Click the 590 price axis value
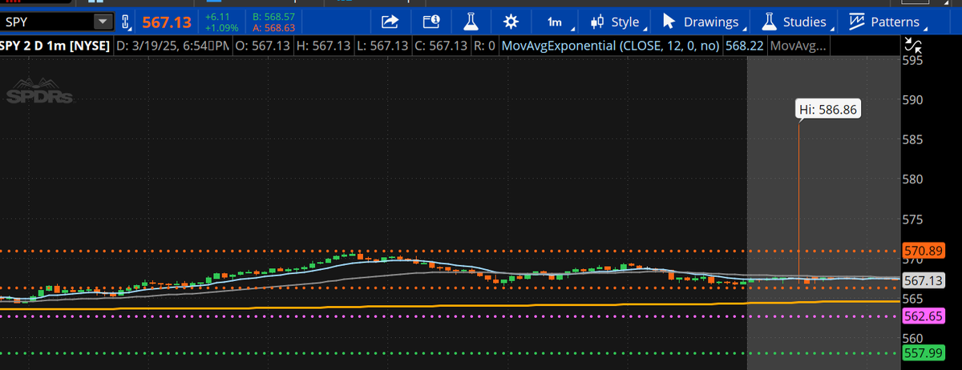962x370 pixels. 914,100
